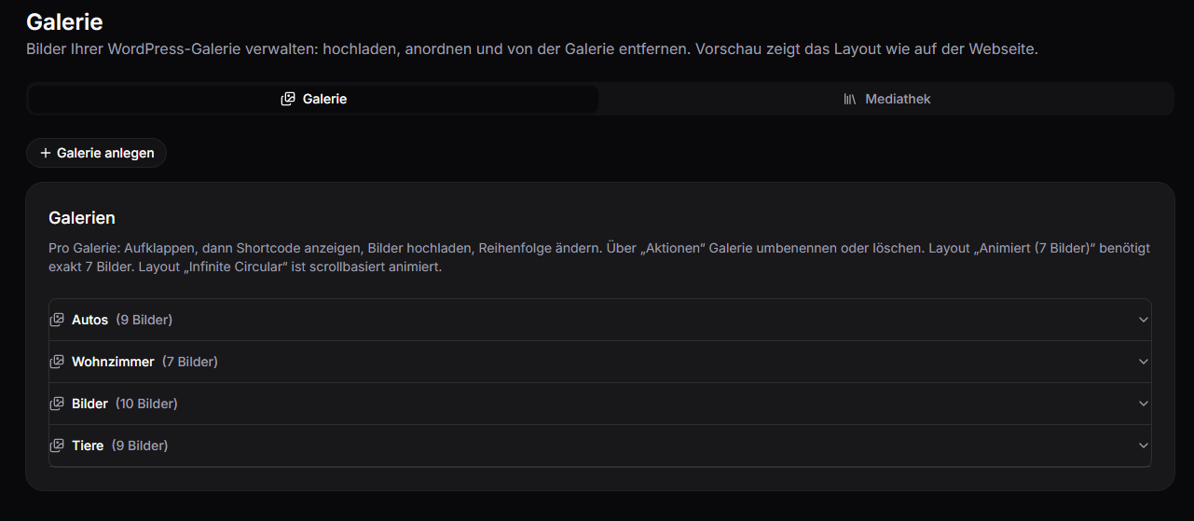
Task: Click the "(7 Bilder)" count beside Wohnzimmer
Action: click(190, 362)
